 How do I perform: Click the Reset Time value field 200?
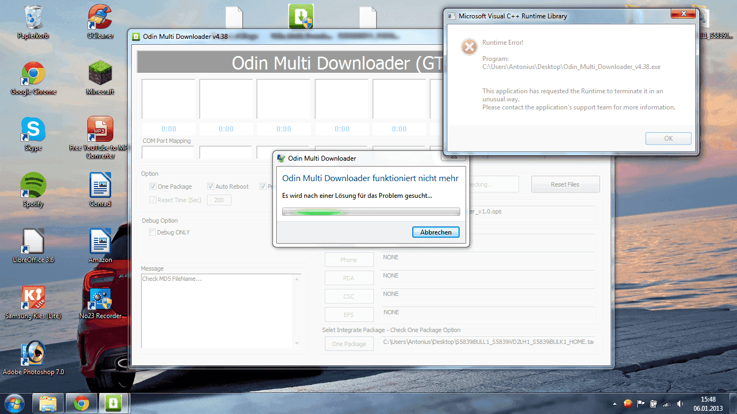(219, 200)
